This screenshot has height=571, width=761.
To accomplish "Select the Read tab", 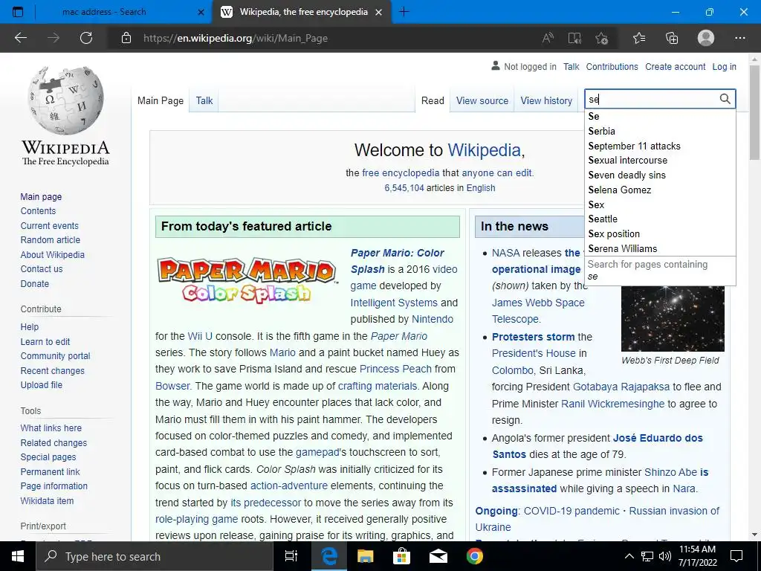I will tap(433, 100).
